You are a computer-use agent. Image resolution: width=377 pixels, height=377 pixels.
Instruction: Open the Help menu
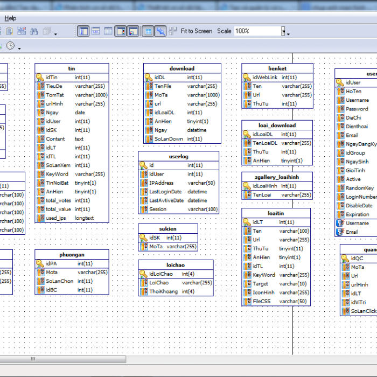coord(10,18)
